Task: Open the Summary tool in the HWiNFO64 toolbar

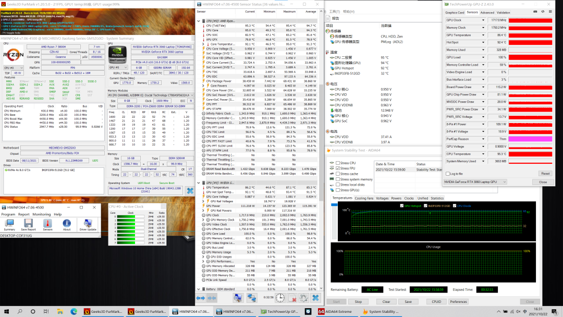Action: point(9,225)
